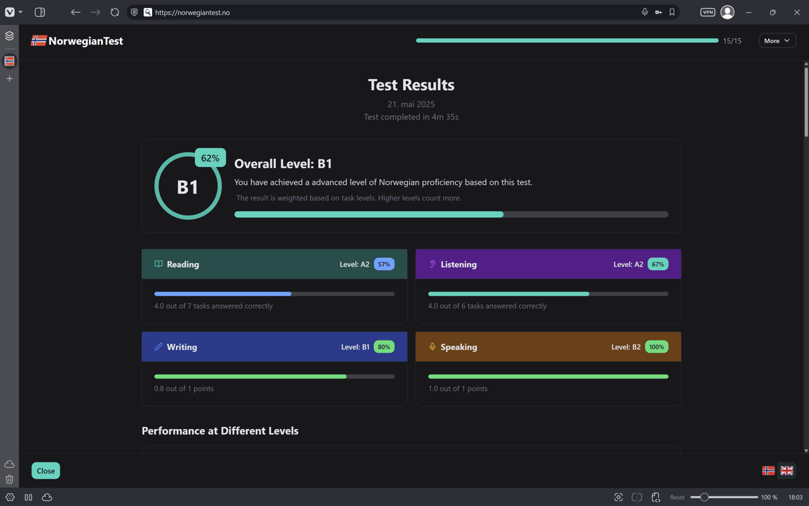Open browser settings gear icon
The height and width of the screenshot is (506, 809).
coord(10,497)
